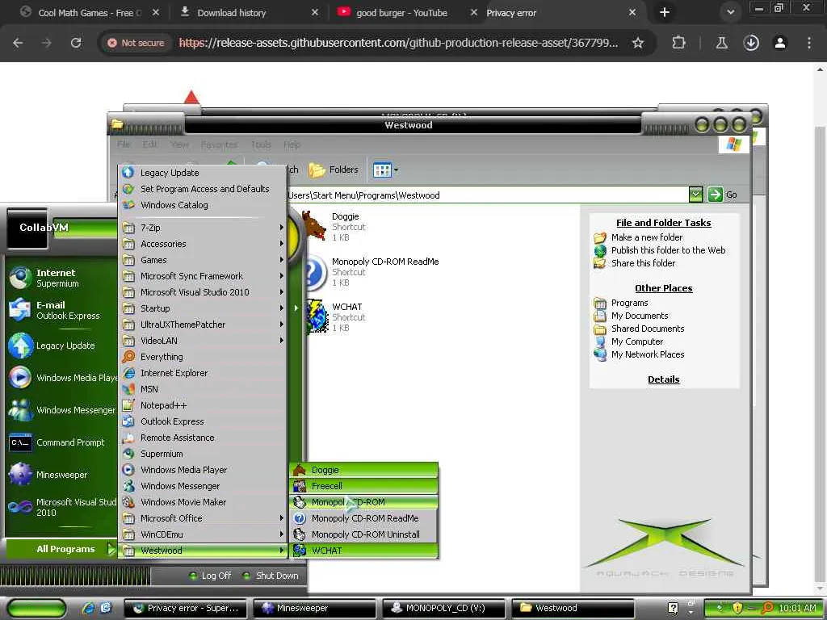
Task: Open Windows Catalog entry
Action: 203,205
